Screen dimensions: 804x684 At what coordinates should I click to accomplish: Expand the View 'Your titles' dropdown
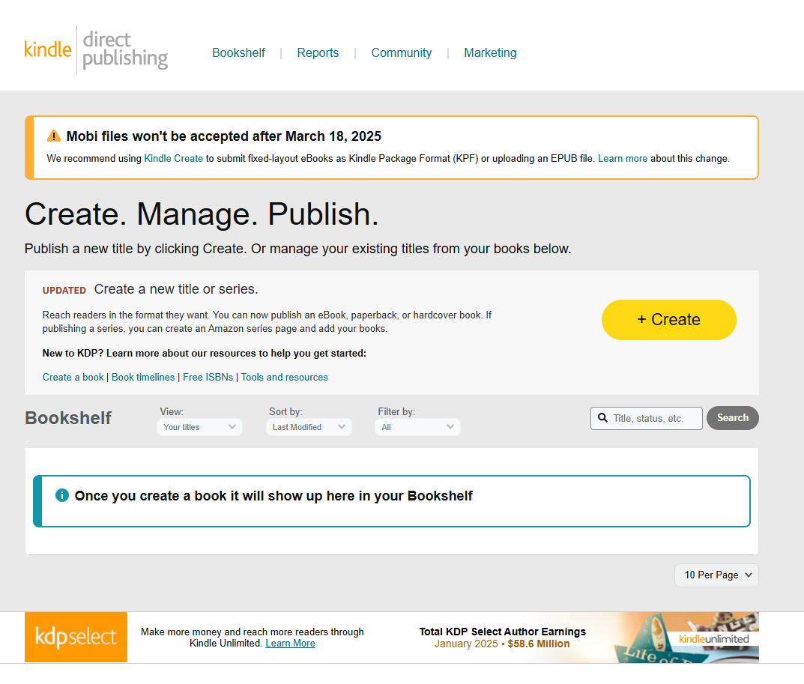pos(199,427)
